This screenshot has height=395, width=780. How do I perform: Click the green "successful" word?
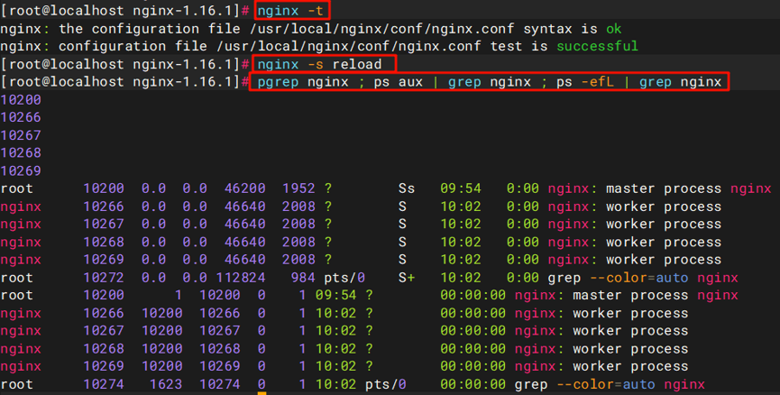coord(597,46)
